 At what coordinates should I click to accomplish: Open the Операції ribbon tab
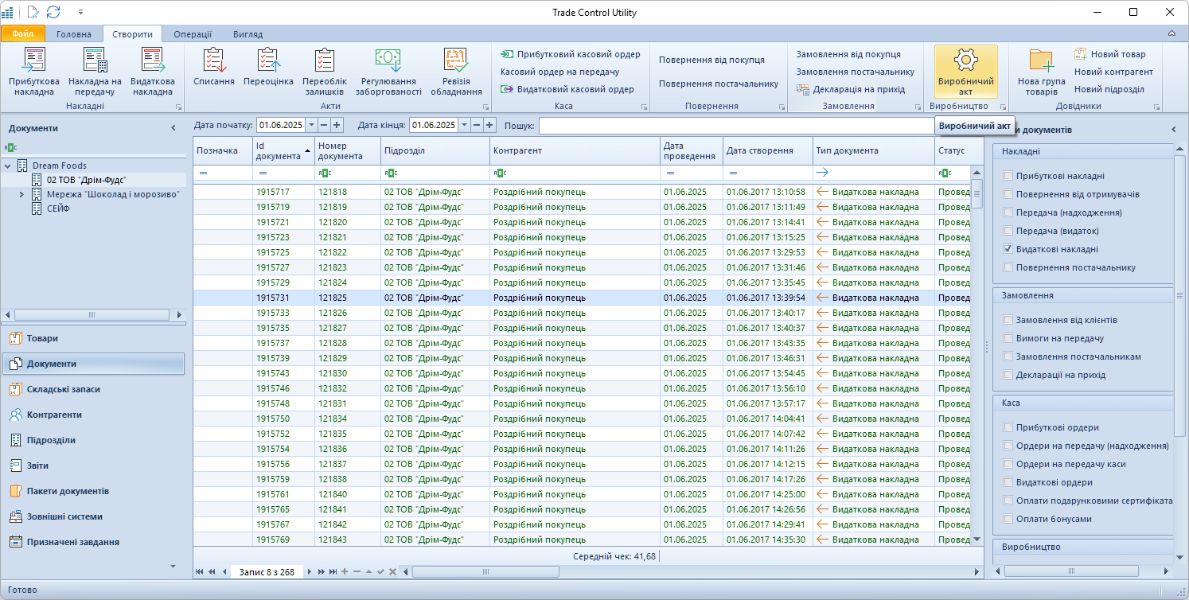(x=193, y=34)
